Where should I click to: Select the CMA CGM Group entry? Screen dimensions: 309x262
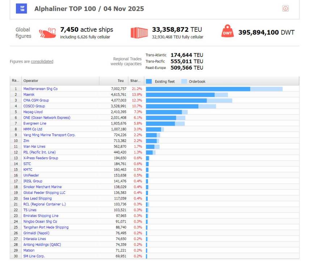(36, 100)
